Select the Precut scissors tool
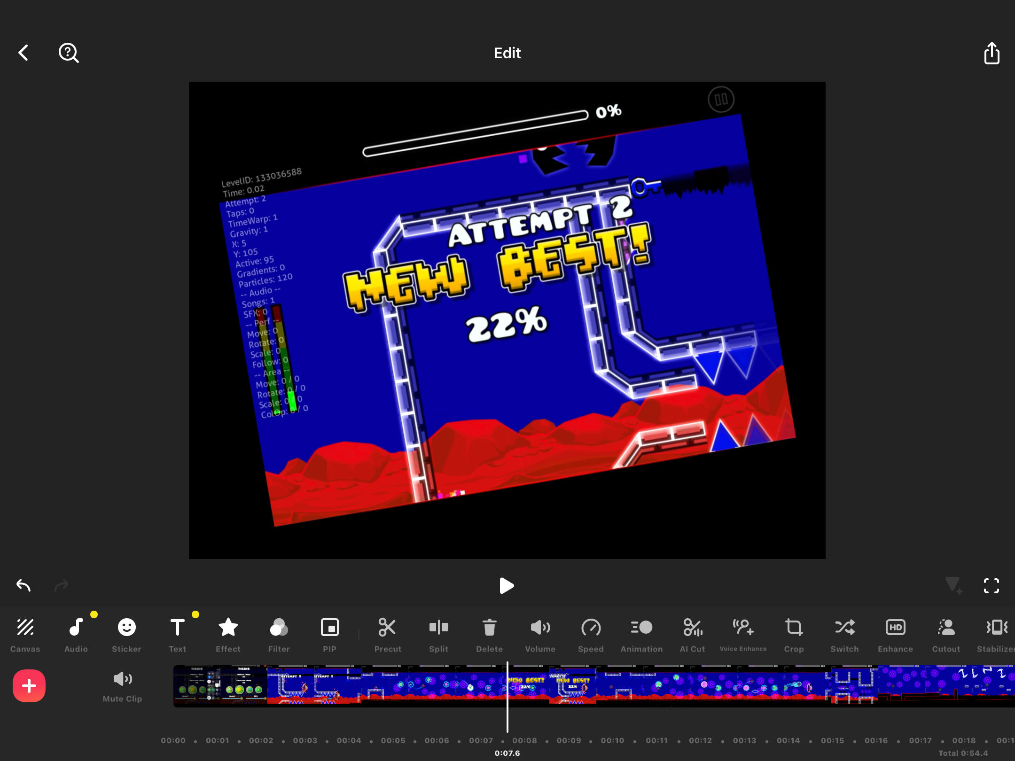This screenshot has height=761, width=1015. point(388,635)
